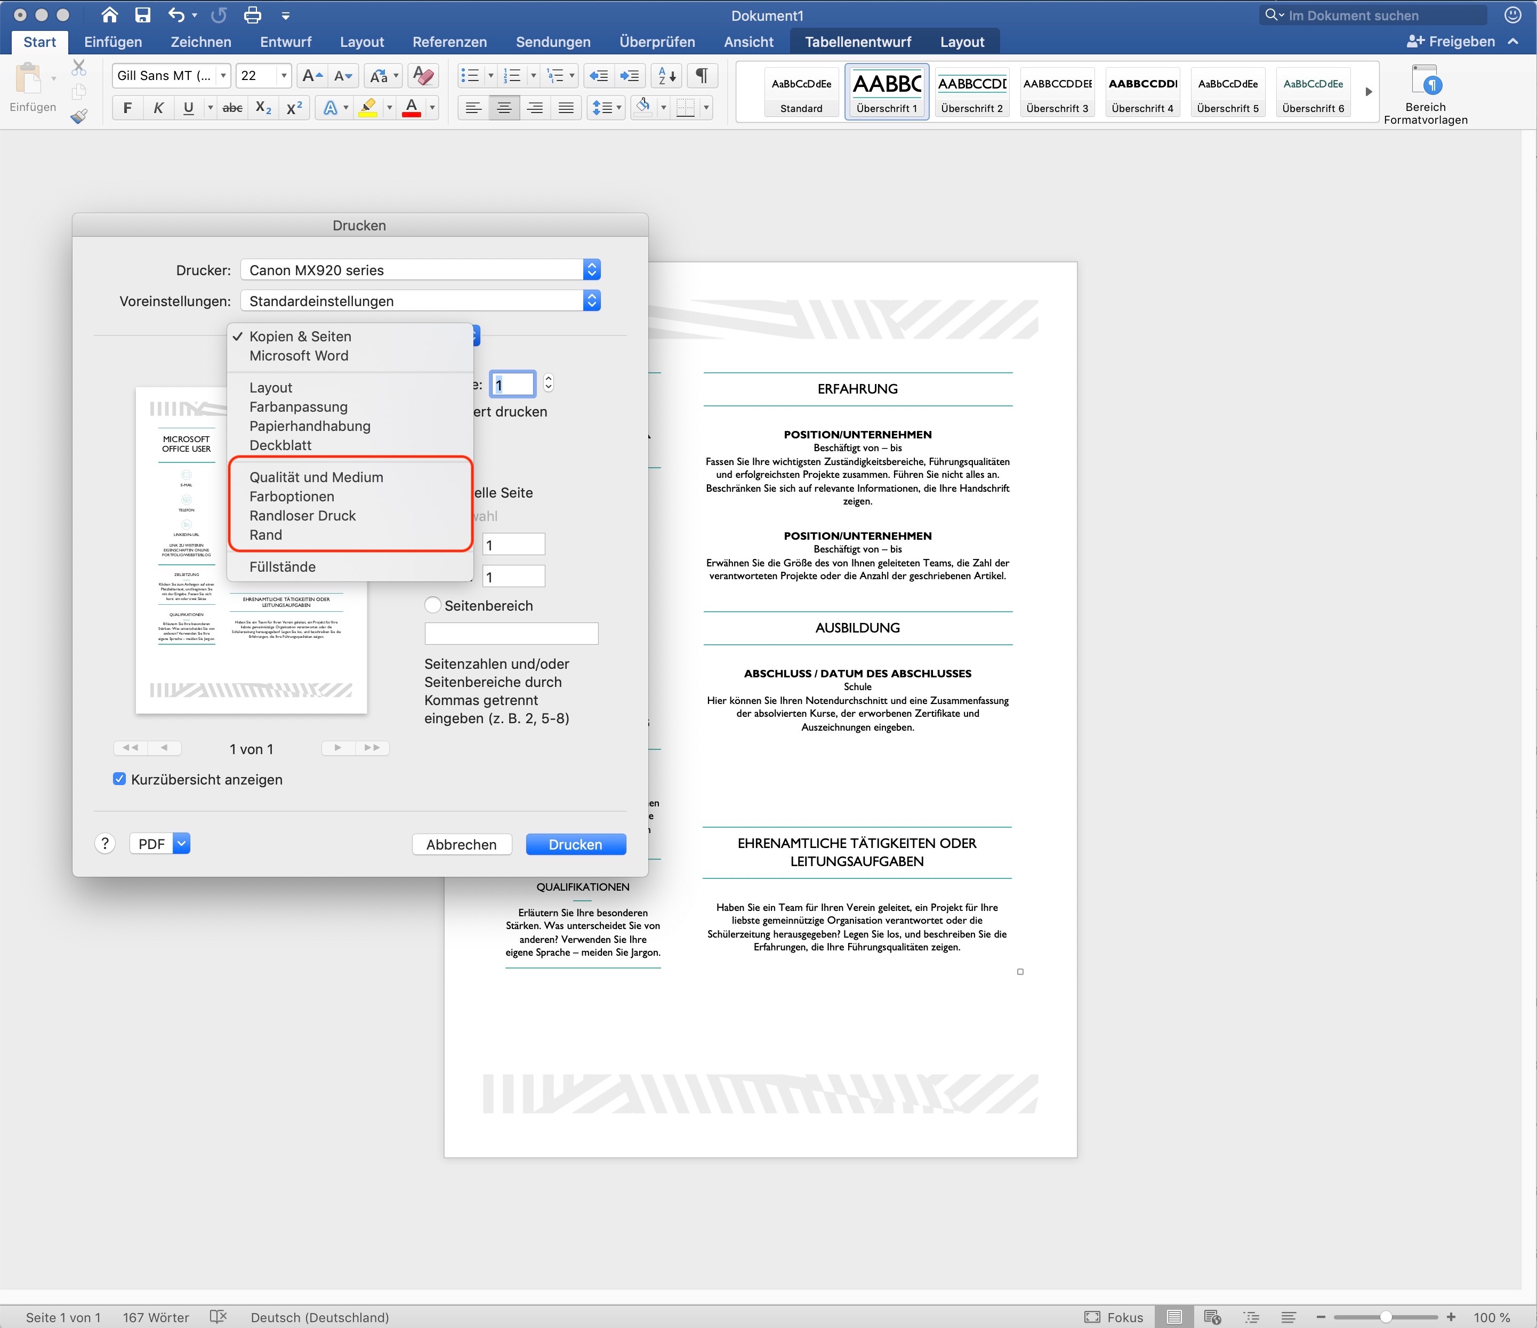Click the Seitenbereich page range text field

(511, 634)
